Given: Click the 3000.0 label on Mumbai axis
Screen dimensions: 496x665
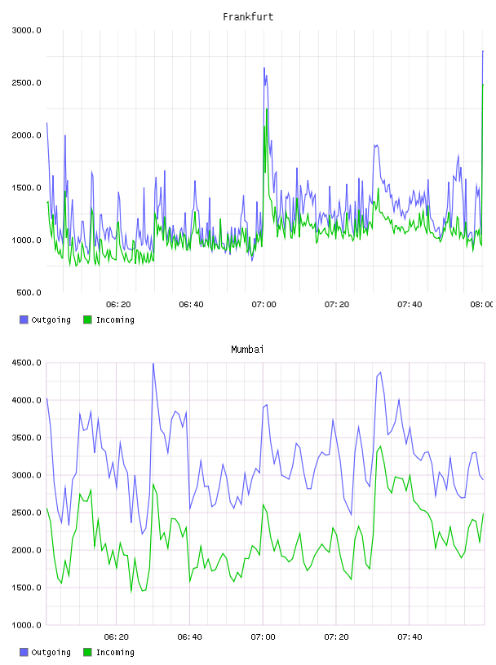Looking at the screenshot, I should coord(26,475).
